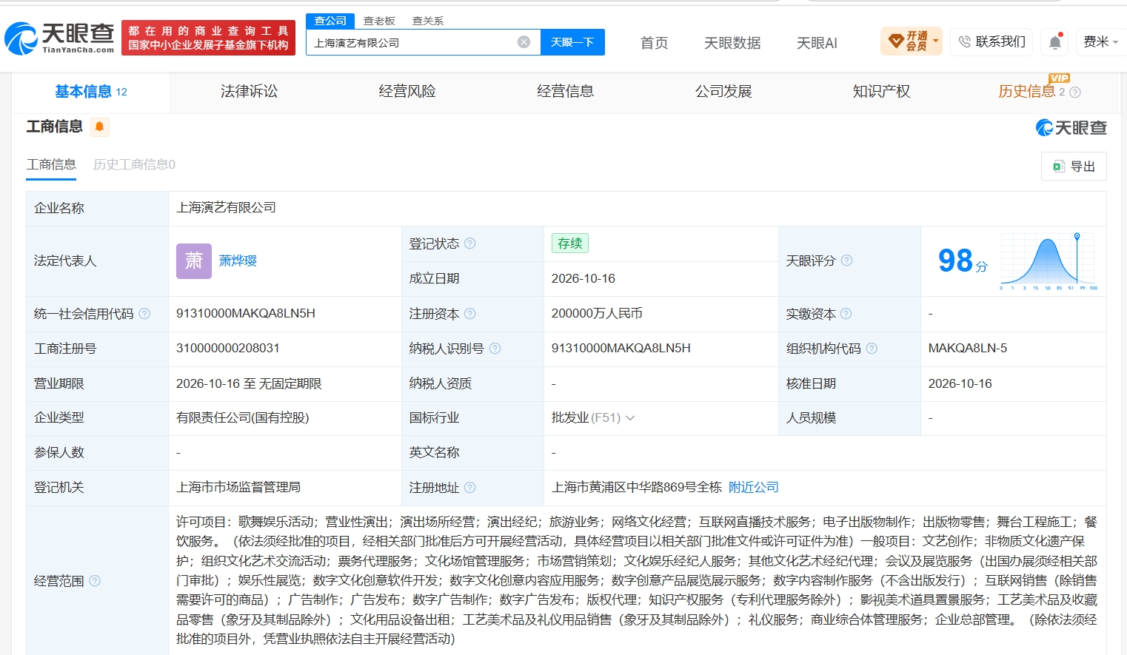Switch to the 法律诉讼 tab
The height and width of the screenshot is (655, 1127).
(249, 92)
